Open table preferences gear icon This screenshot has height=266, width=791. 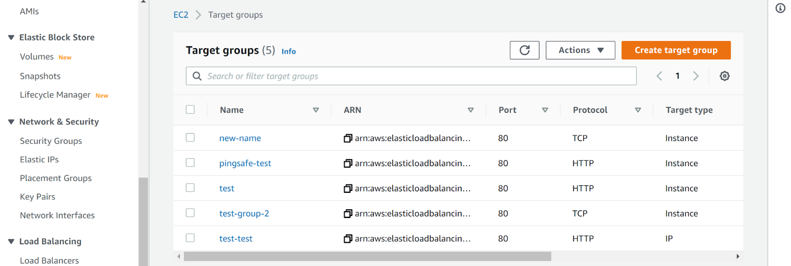(724, 76)
